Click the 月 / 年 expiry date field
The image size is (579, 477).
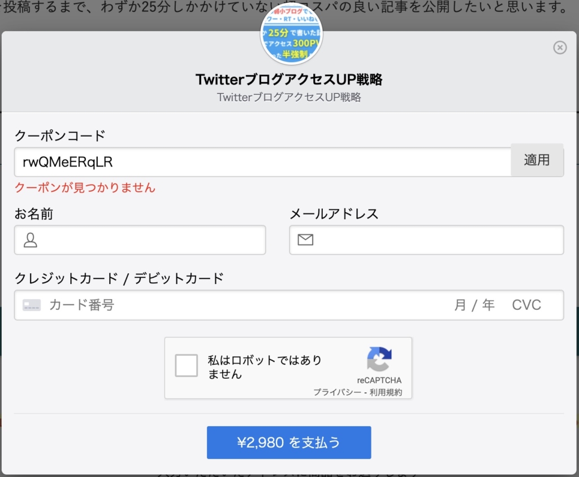[x=474, y=305]
